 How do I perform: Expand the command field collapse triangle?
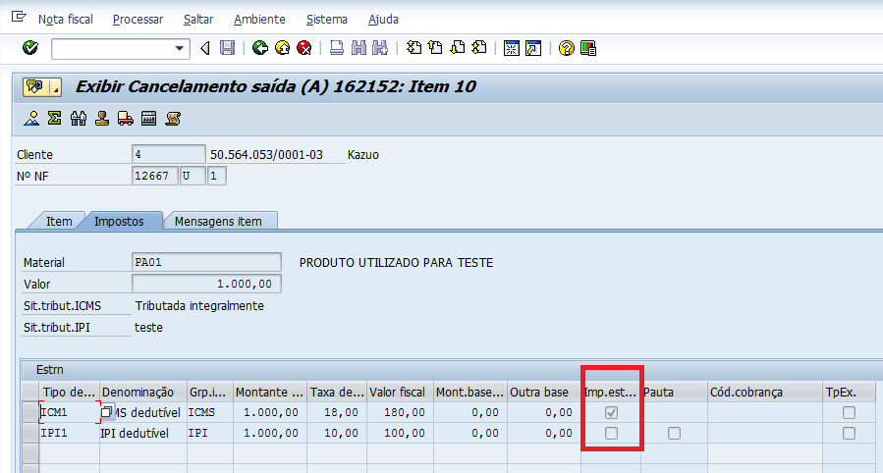(205, 48)
